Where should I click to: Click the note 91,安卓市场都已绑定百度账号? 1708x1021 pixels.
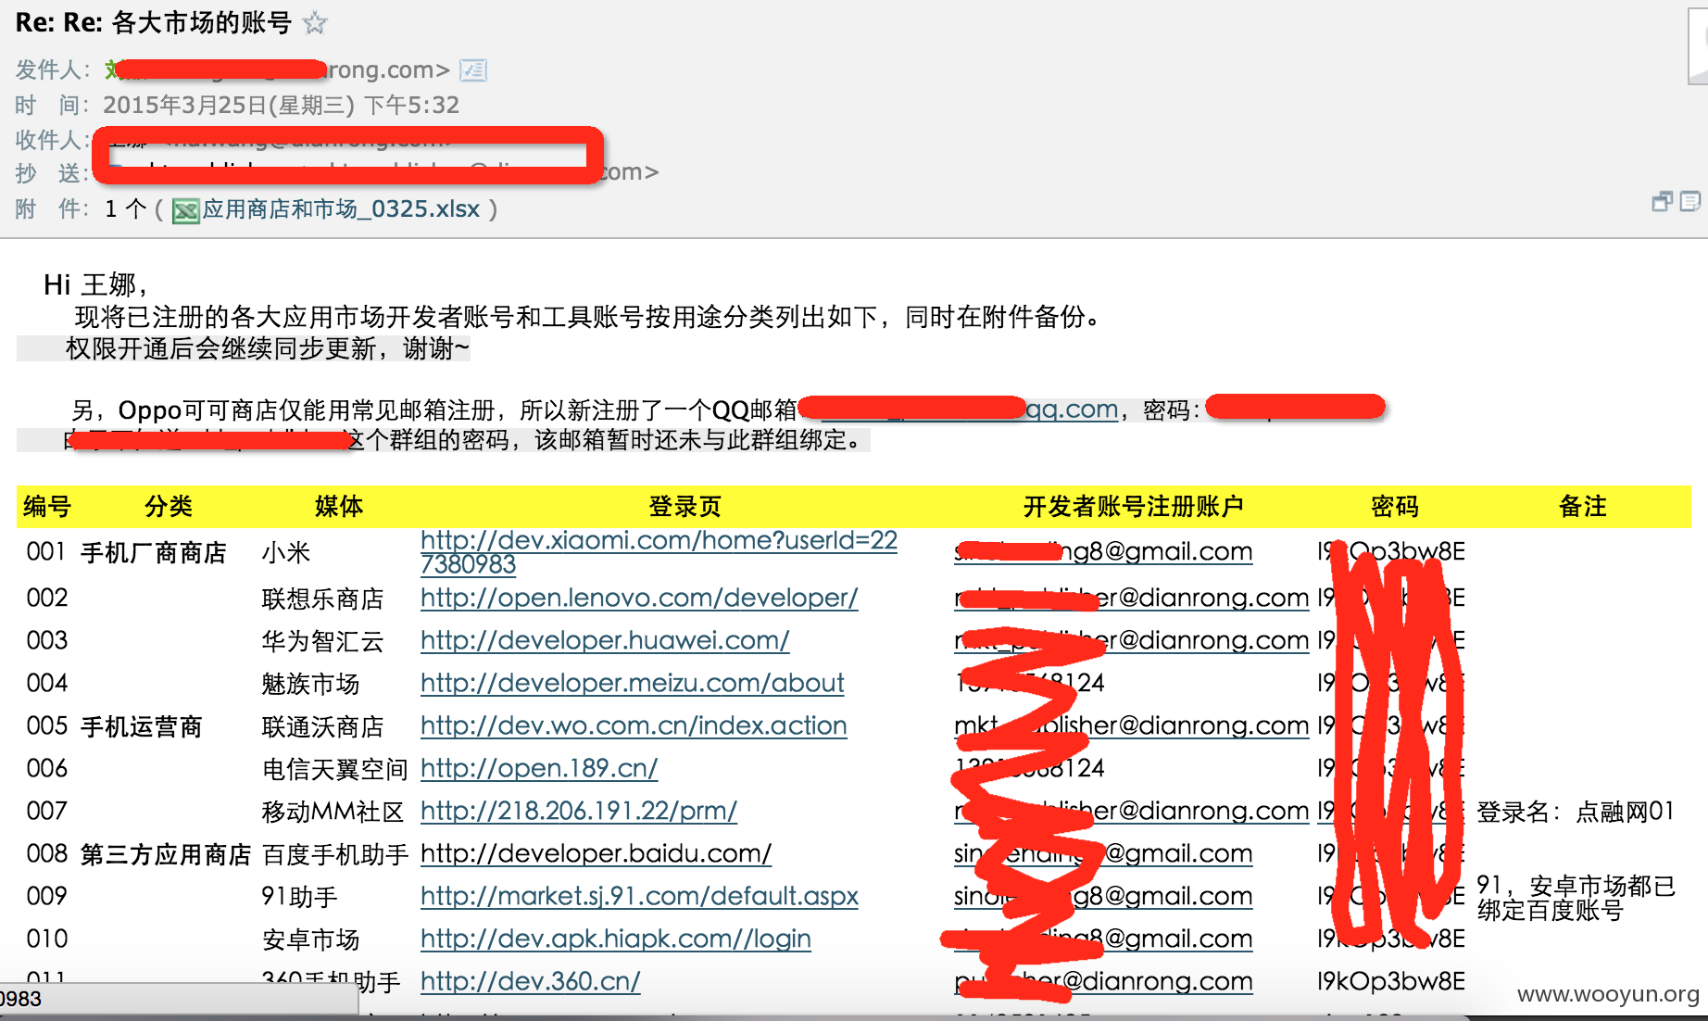1576,898
